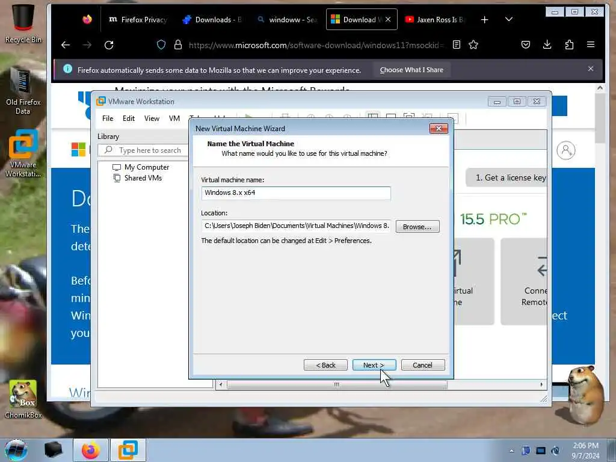
Task: Click the Firefox logo icon in tab bar
Action: click(87, 19)
